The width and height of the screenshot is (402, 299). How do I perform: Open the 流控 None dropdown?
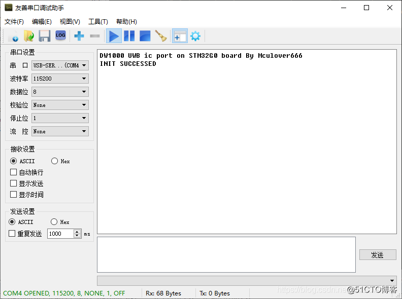pos(60,131)
